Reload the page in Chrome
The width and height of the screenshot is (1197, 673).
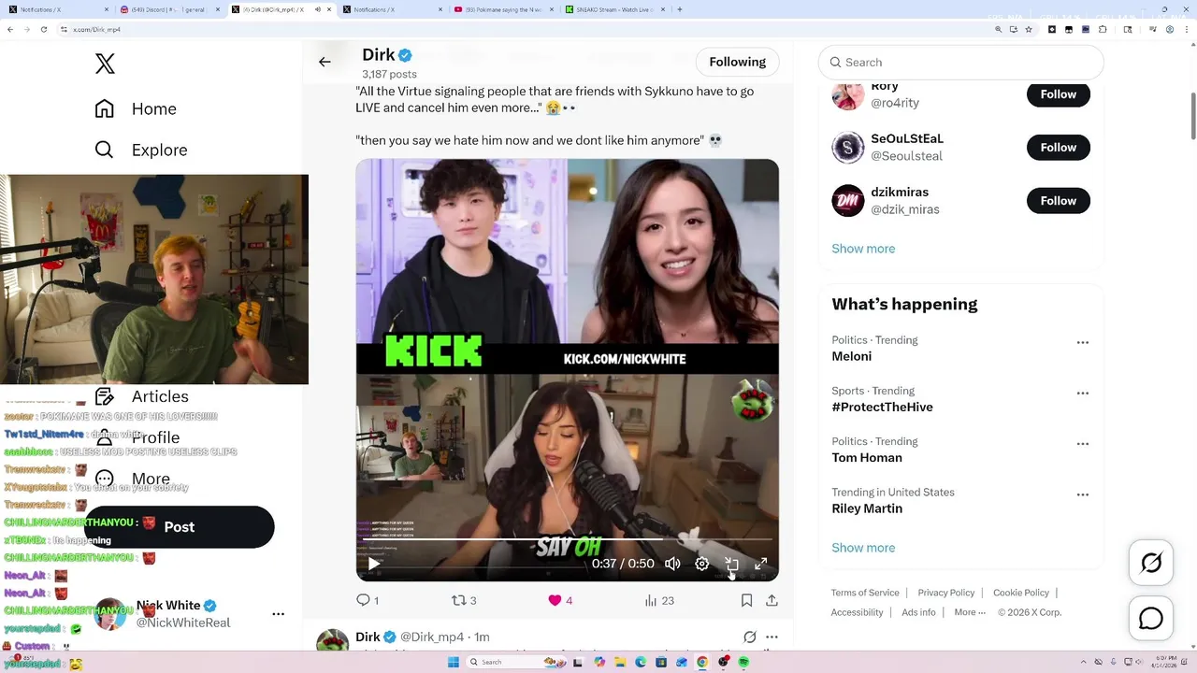(43, 29)
